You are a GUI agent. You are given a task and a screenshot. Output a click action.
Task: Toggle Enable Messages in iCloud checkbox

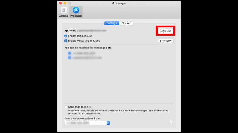[x=65, y=41]
